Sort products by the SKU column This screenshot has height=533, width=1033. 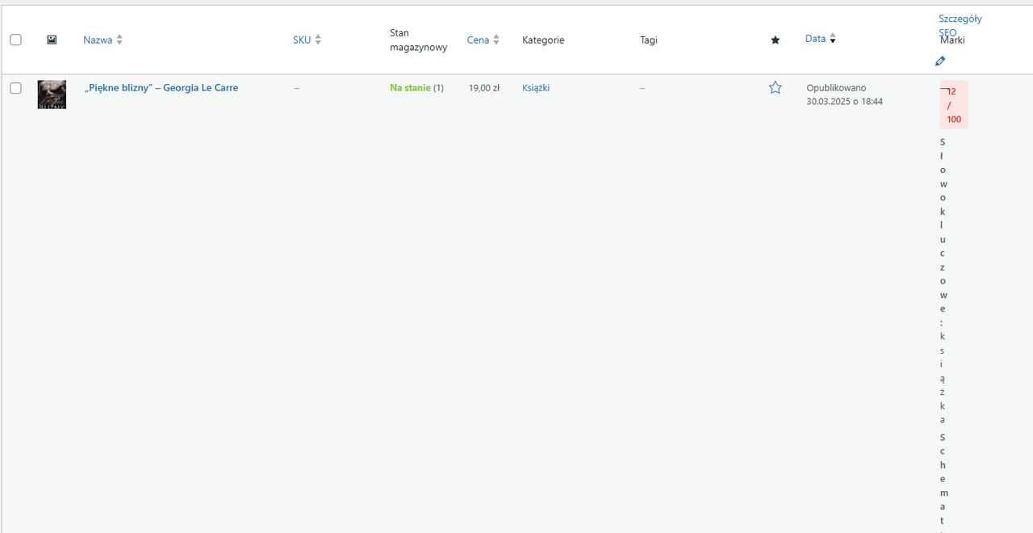pyautogui.click(x=302, y=40)
